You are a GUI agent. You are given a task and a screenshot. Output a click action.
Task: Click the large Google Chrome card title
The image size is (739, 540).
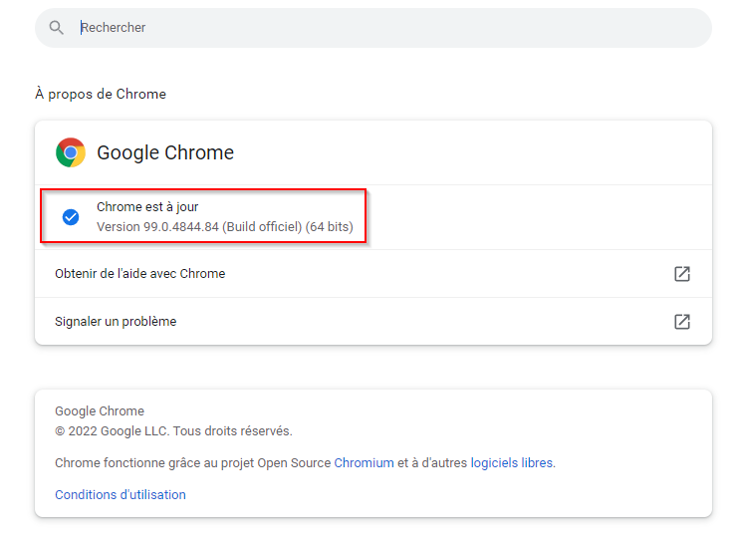(x=165, y=152)
